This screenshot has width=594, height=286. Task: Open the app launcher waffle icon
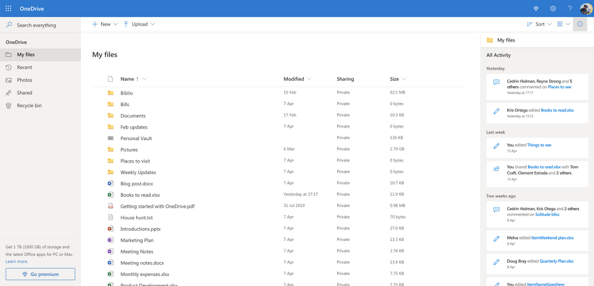(8, 8)
